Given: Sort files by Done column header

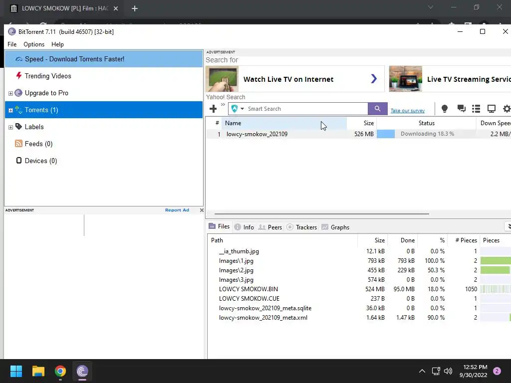Looking at the screenshot, I should tap(402, 240).
